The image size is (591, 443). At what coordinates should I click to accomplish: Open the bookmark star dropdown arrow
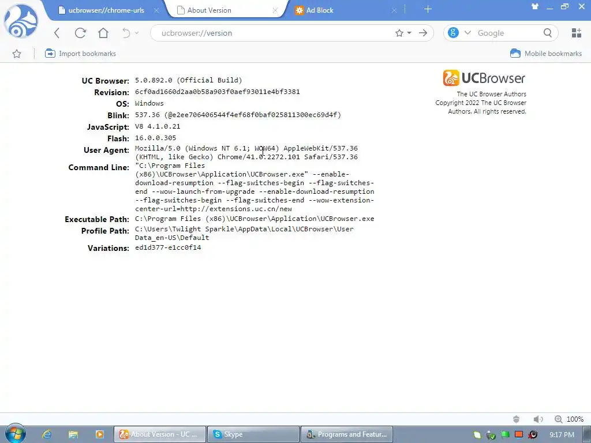point(409,33)
